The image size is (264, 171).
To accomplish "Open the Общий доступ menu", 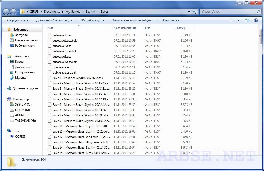I will coord(93,20).
